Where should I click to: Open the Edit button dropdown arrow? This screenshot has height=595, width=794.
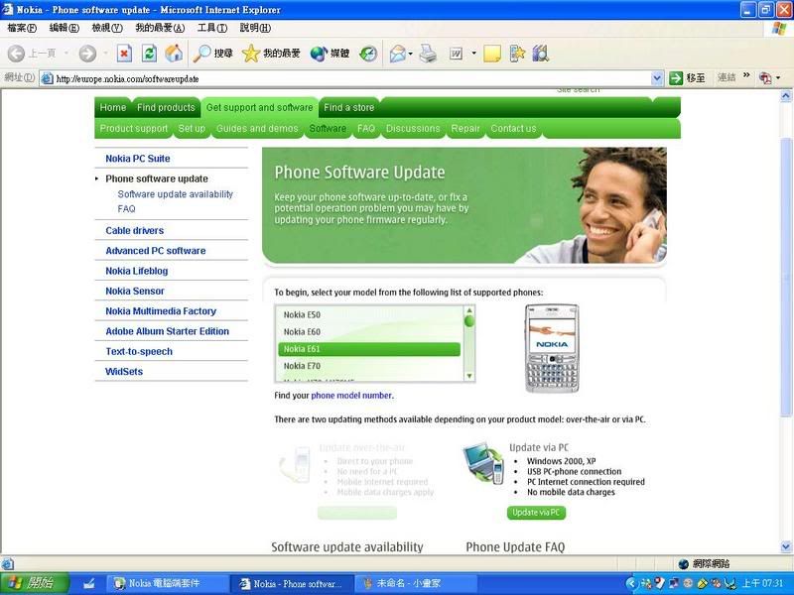(x=474, y=54)
